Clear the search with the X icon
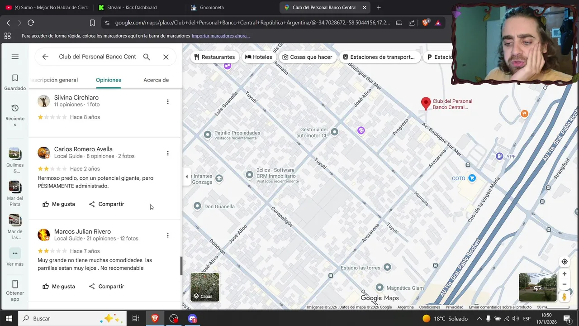The height and width of the screenshot is (326, 579). pyautogui.click(x=166, y=57)
